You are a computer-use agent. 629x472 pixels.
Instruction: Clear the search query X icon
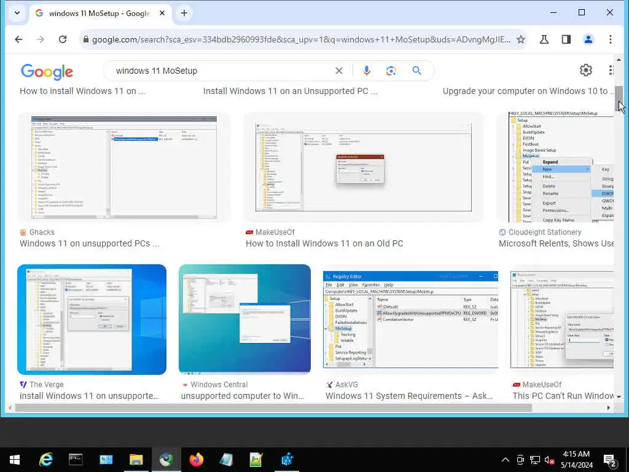[339, 71]
